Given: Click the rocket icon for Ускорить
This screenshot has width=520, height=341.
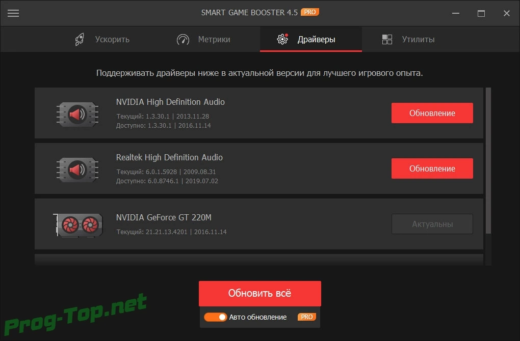Looking at the screenshot, I should coord(80,39).
